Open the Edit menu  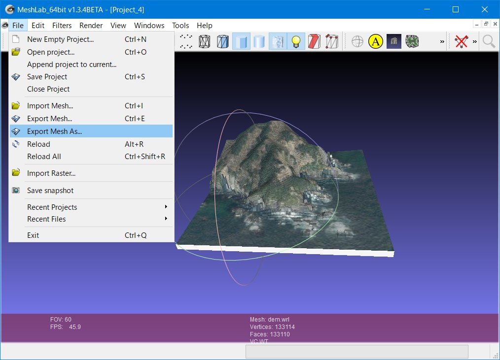[38, 26]
